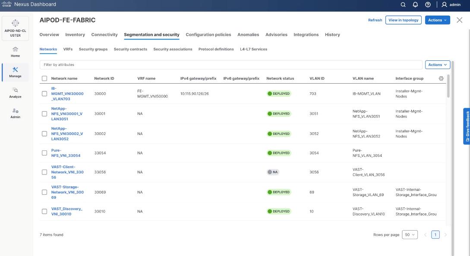Open the help question mark icon

pyautogui.click(x=429, y=5)
